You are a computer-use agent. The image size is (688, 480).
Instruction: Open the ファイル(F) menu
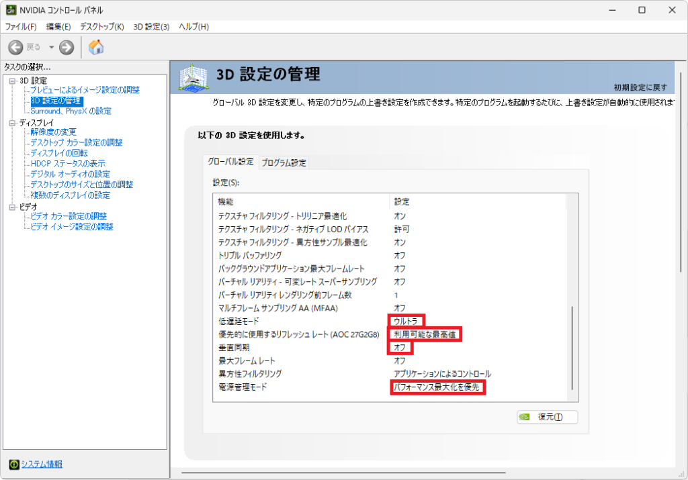(21, 26)
